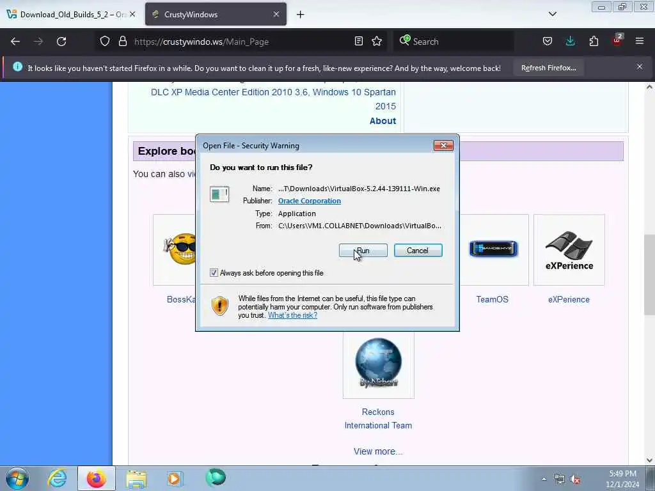Open the muted volume tray icon
655x491 pixels.
576,479
